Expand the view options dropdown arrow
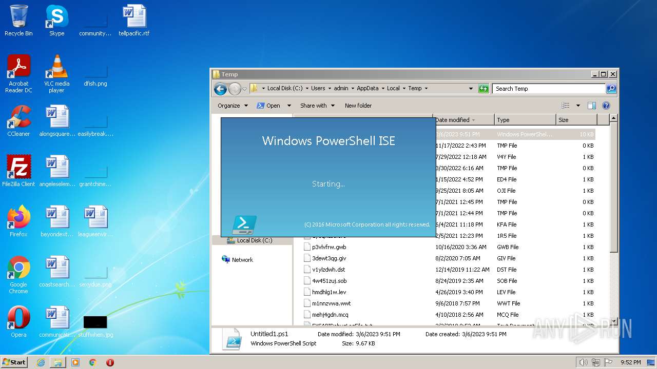657x369 pixels. click(x=578, y=106)
